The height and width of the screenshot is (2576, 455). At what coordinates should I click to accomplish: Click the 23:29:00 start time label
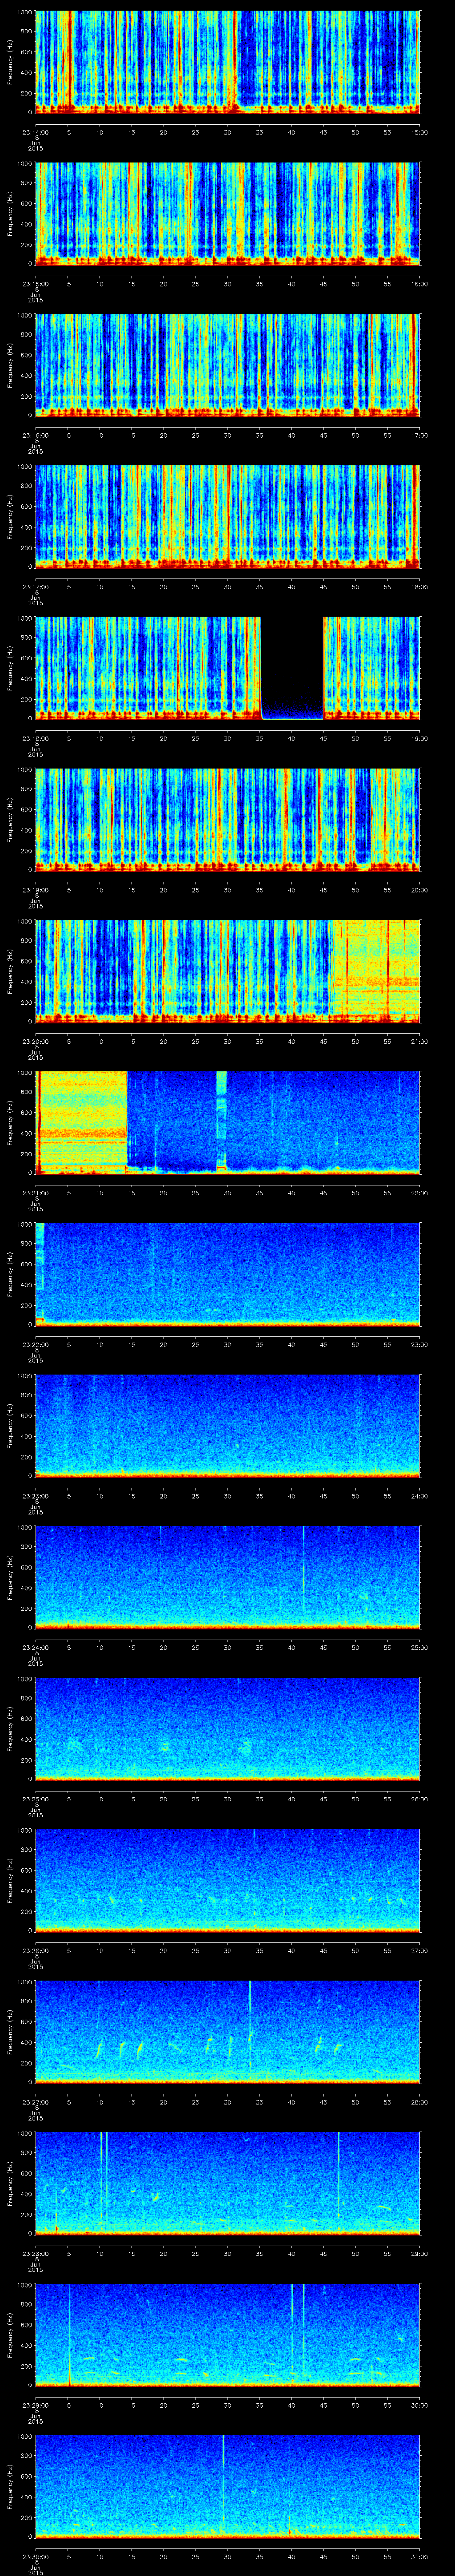click(x=36, y=2407)
